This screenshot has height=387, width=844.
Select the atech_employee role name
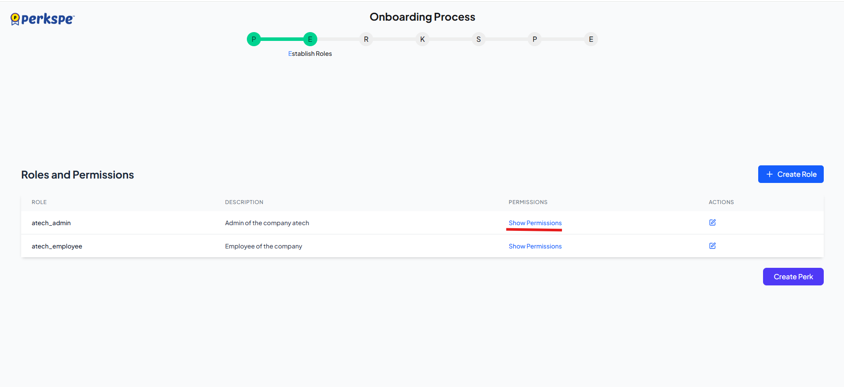click(57, 246)
